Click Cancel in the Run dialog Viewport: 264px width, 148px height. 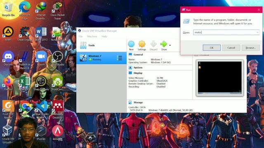[x=231, y=48]
